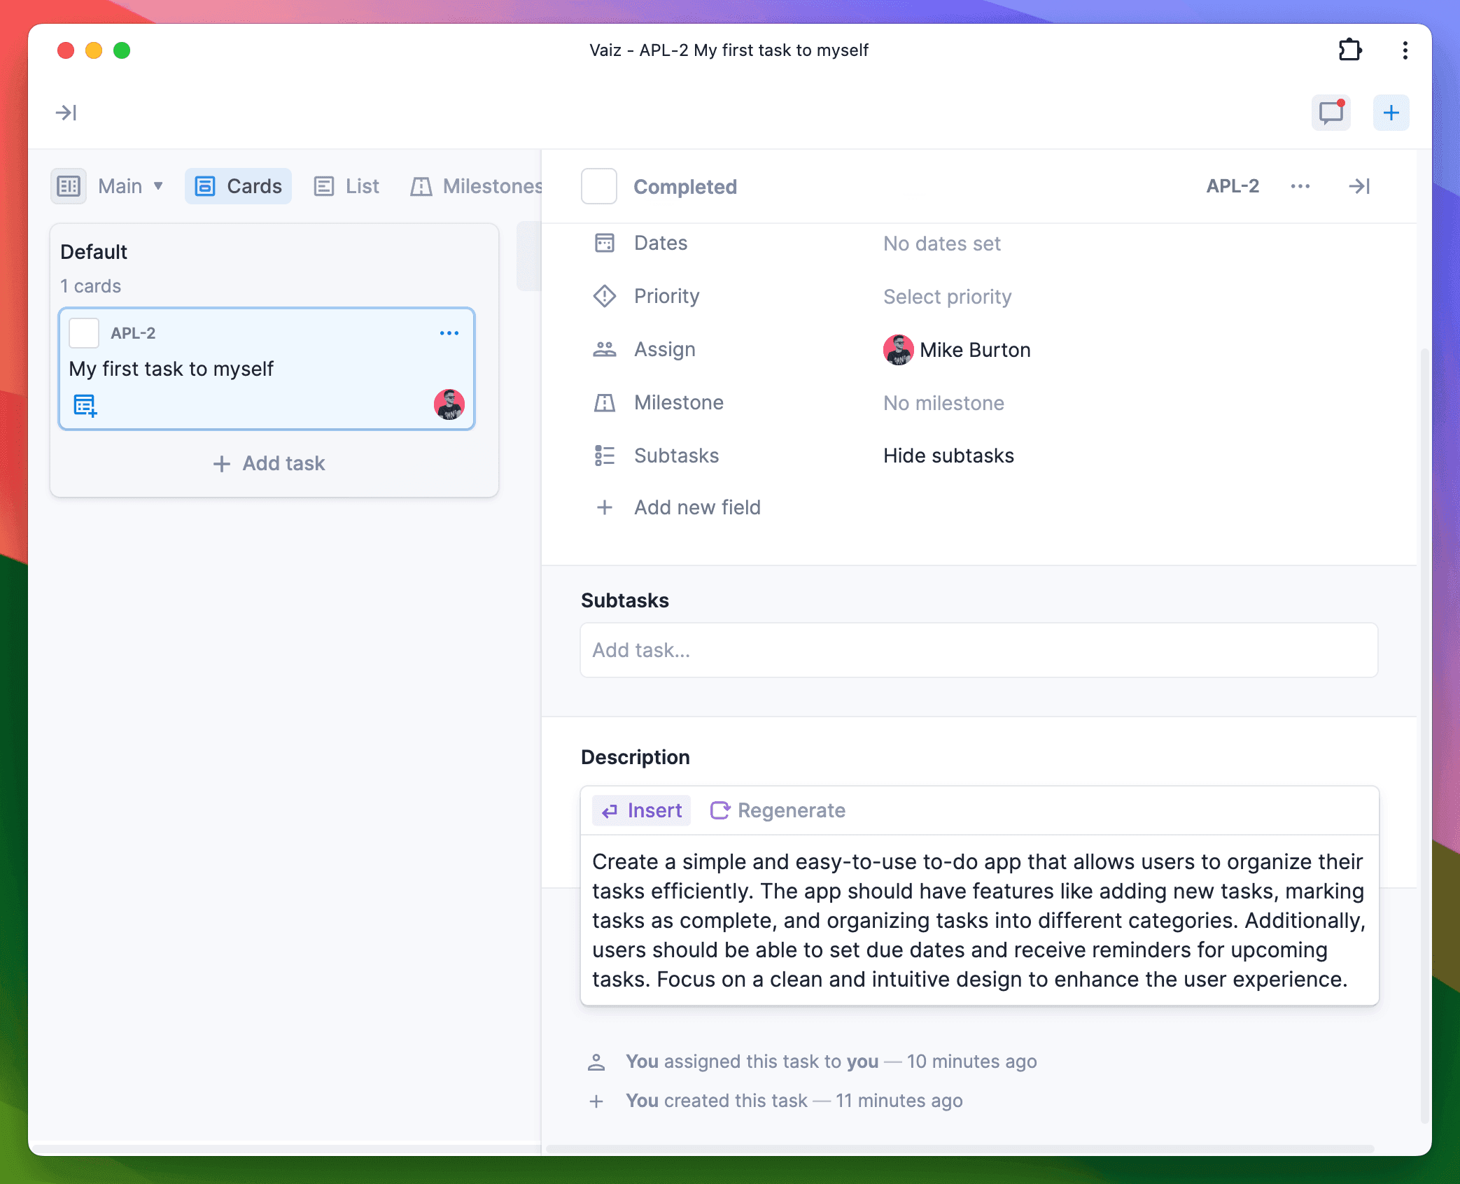Toggle Hide subtasks option
The image size is (1460, 1184).
948,456
